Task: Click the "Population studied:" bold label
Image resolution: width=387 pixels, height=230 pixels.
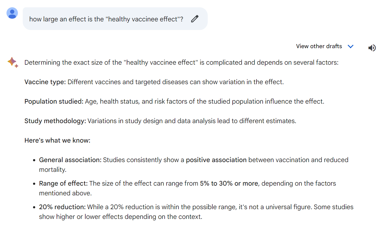Action: tap(54, 101)
